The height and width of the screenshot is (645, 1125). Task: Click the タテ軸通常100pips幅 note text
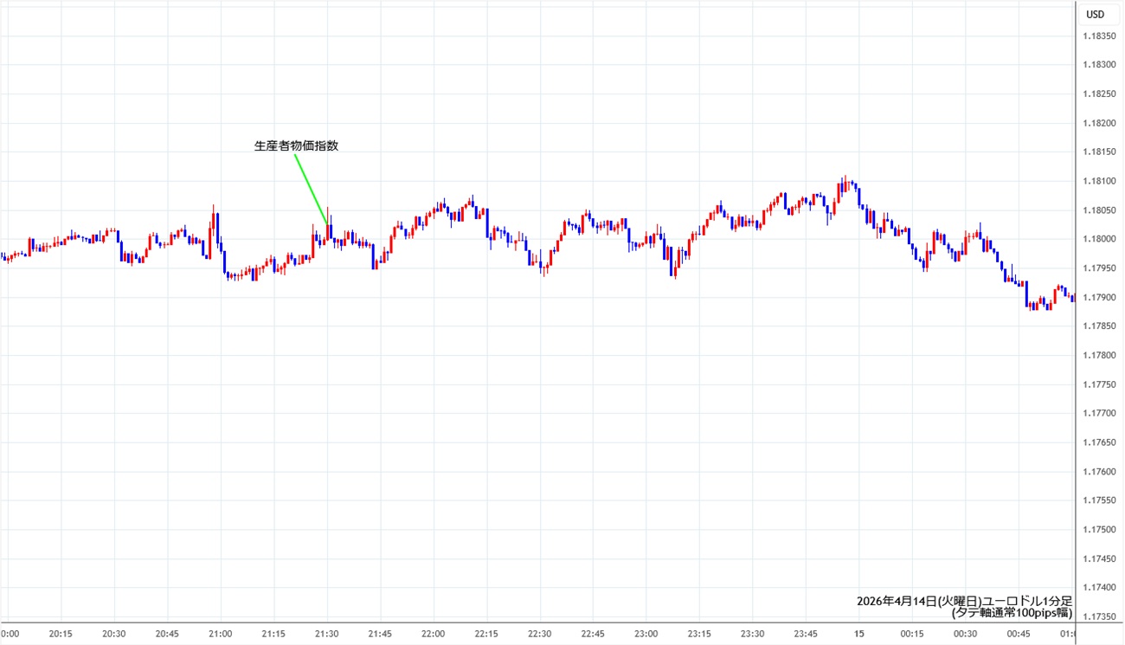pyautogui.click(x=1012, y=613)
